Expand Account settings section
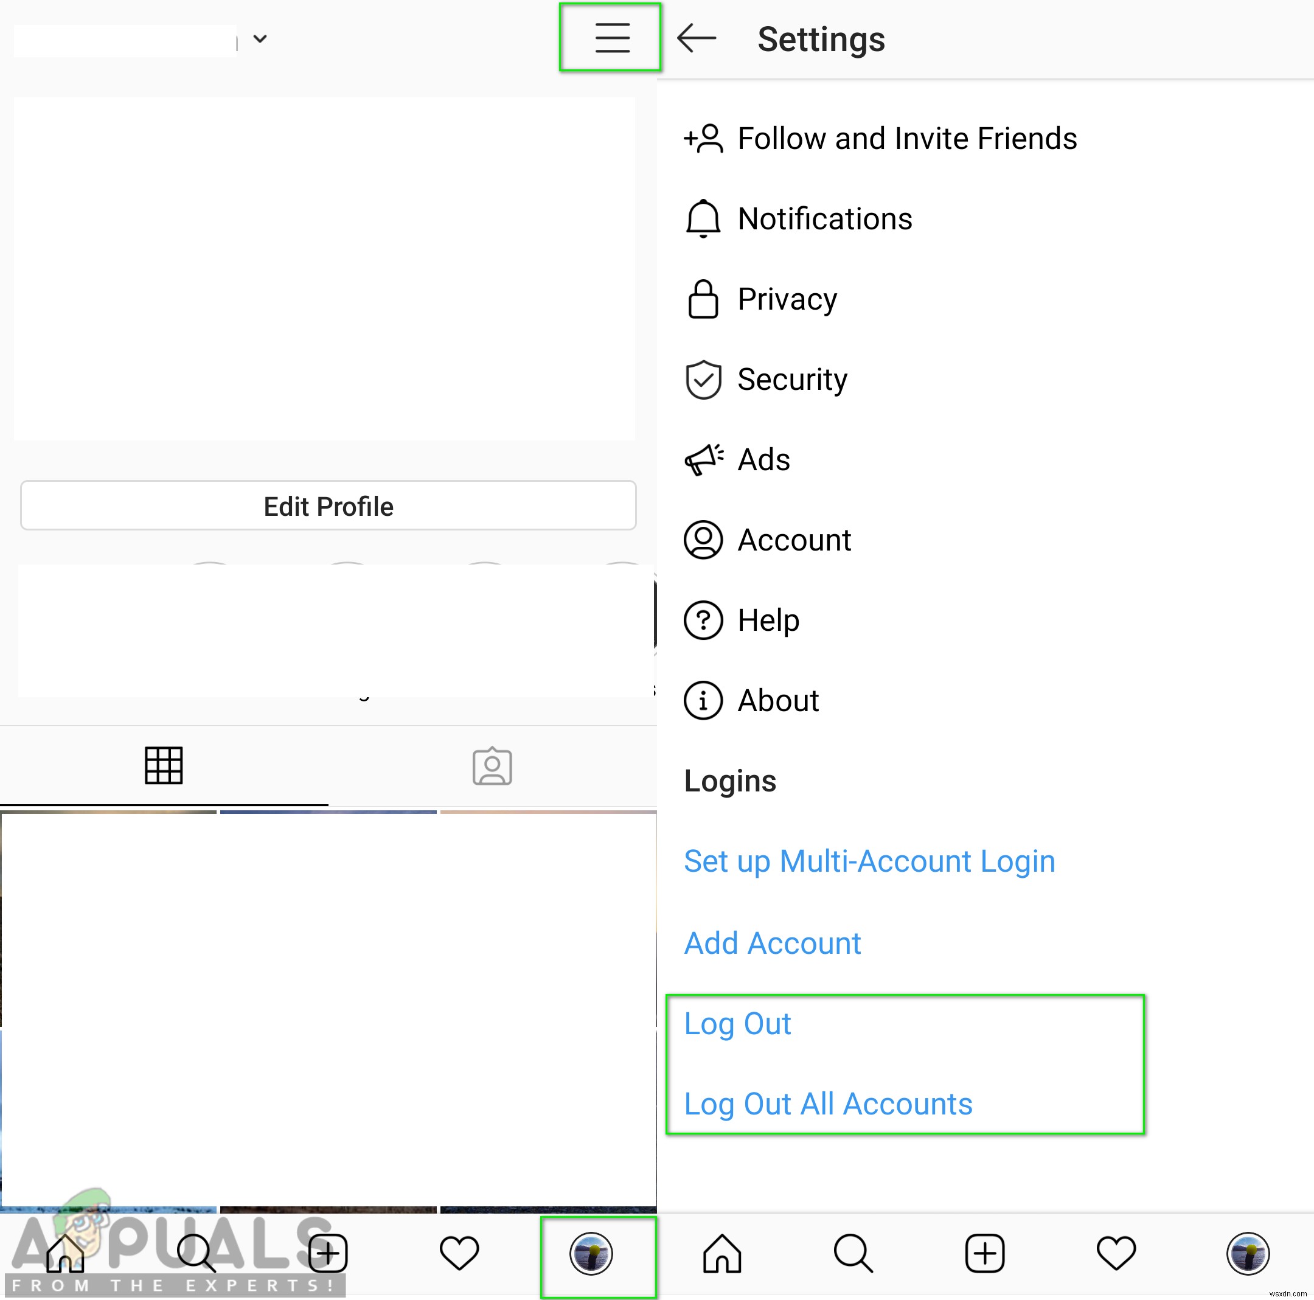This screenshot has height=1300, width=1314. pyautogui.click(x=793, y=540)
